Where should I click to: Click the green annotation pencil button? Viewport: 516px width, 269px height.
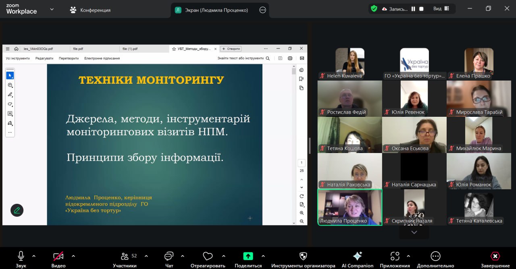coord(17,210)
